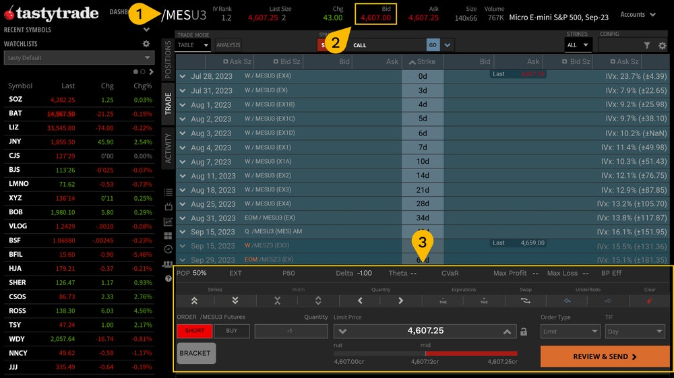Clear the order with red eraser icon
This screenshot has width=674, height=378.
pyautogui.click(x=650, y=301)
